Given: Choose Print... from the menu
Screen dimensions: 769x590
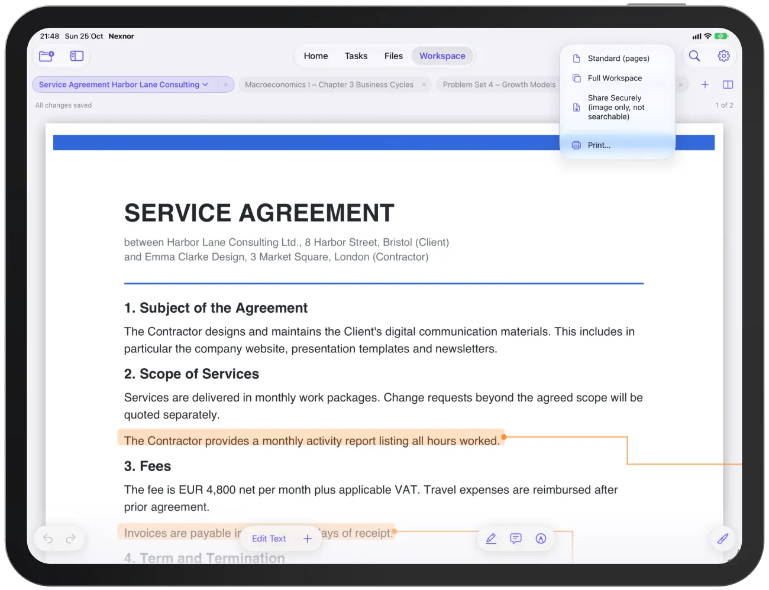Looking at the screenshot, I should (618, 145).
